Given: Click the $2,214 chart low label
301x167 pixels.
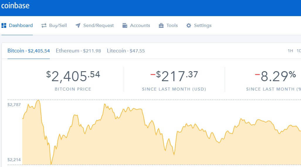Looking at the screenshot, I should pos(14,160).
